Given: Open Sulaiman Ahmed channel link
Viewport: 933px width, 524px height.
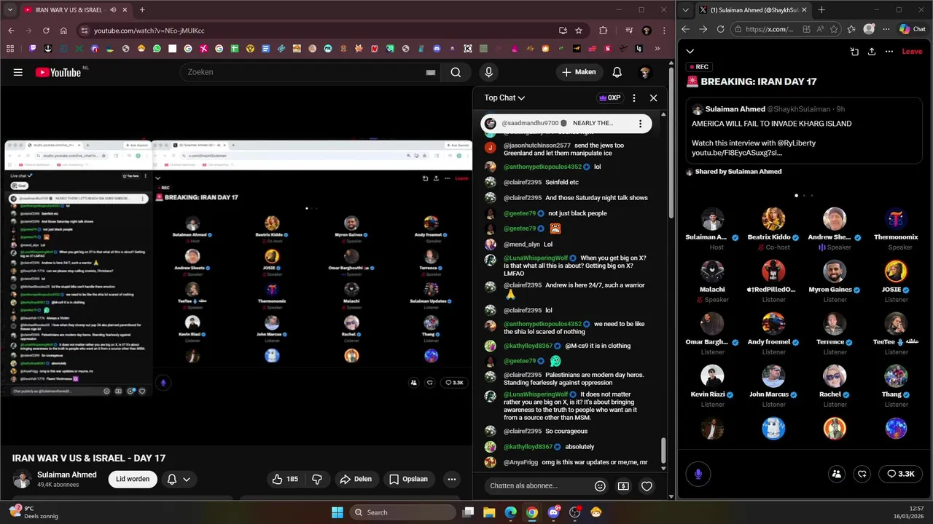Looking at the screenshot, I should coord(67,475).
